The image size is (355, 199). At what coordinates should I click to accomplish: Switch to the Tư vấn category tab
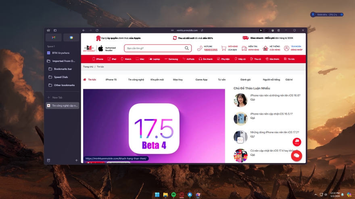pyautogui.click(x=221, y=80)
